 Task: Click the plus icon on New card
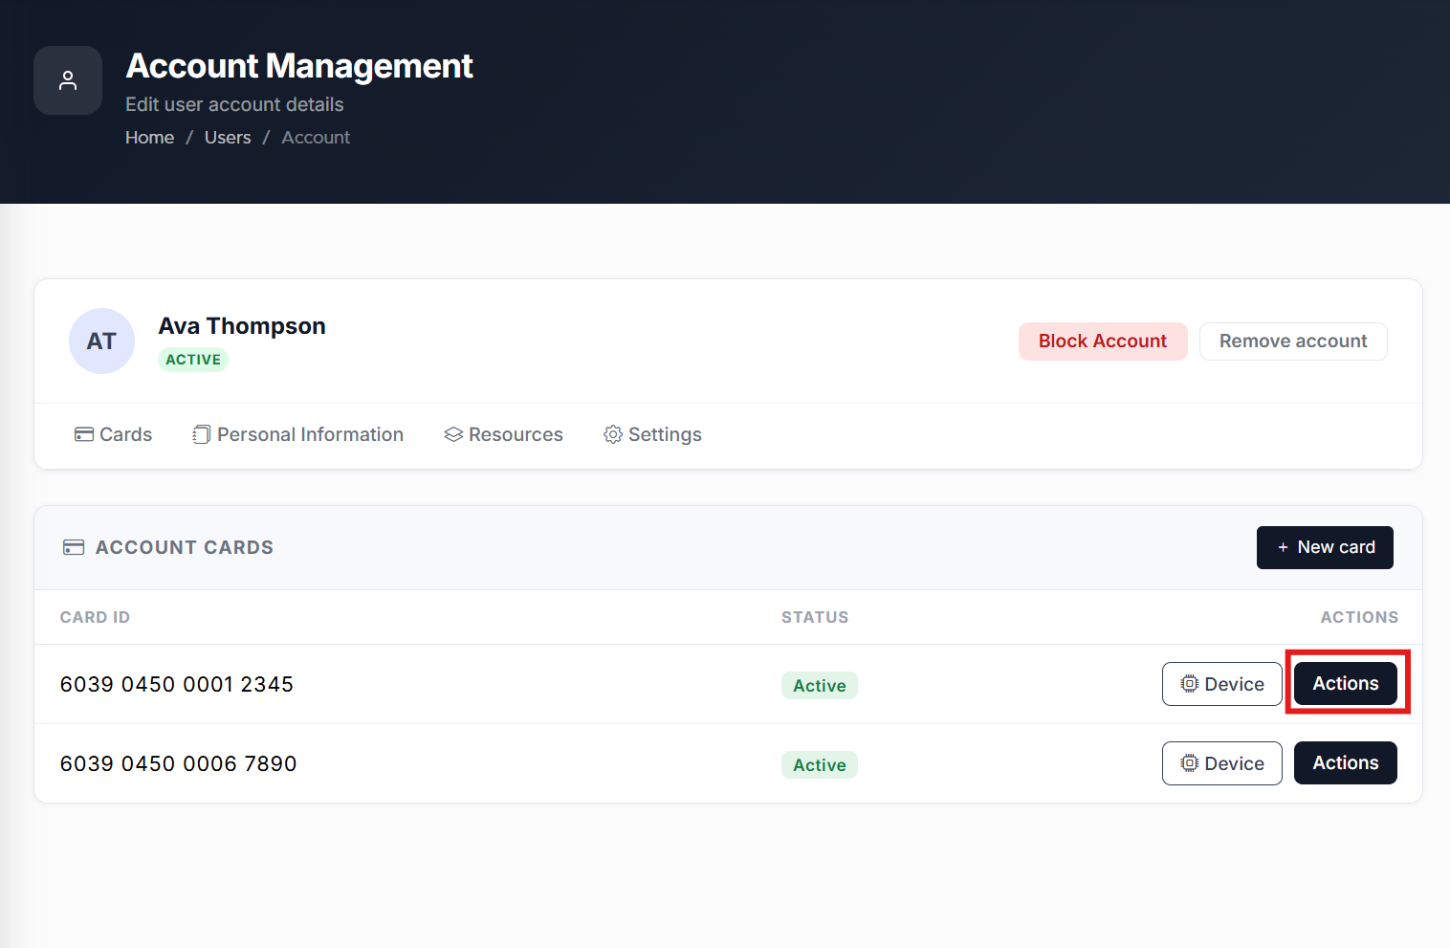coord(1283,547)
